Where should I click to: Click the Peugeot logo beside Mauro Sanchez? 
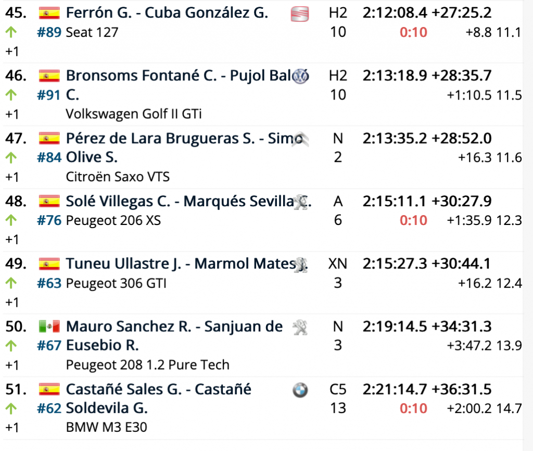coord(299,327)
